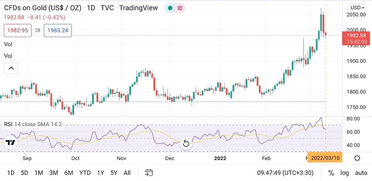Click the 1750.00 price axis label
This screenshot has width=372, height=181.
[356, 107]
